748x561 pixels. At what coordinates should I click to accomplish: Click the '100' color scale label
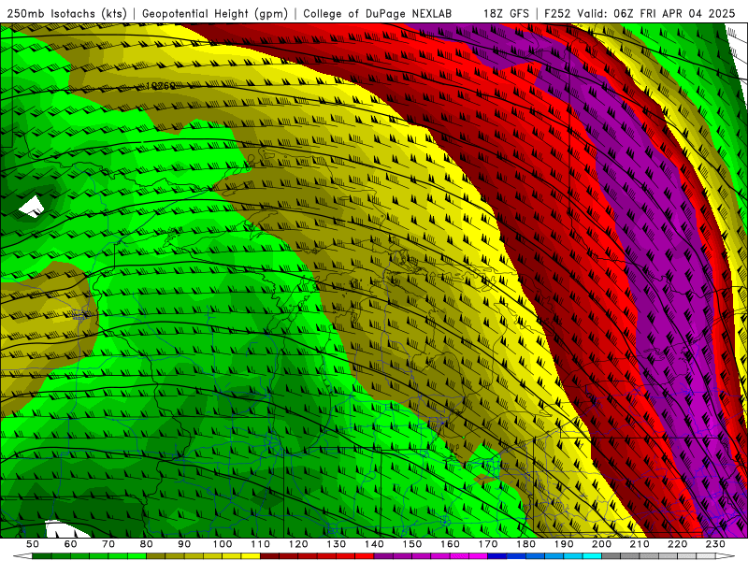(223, 544)
